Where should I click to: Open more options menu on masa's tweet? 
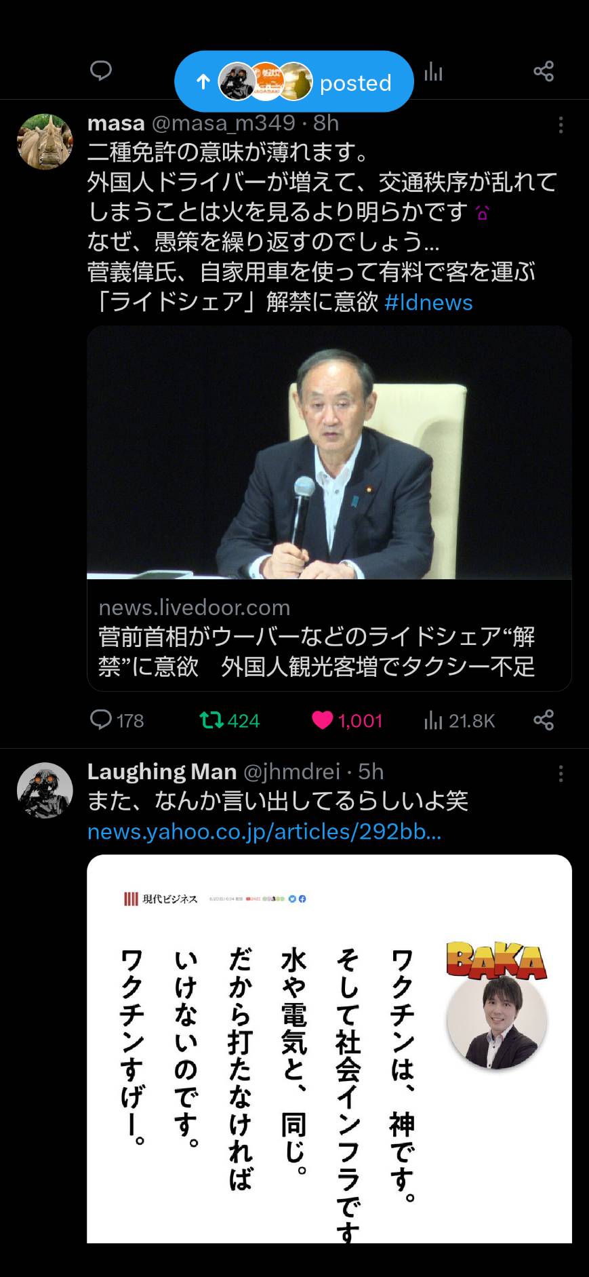[x=561, y=125]
